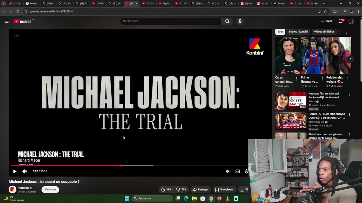Open options for 'États-Unis : une octogénaire' video

pos(350,135)
